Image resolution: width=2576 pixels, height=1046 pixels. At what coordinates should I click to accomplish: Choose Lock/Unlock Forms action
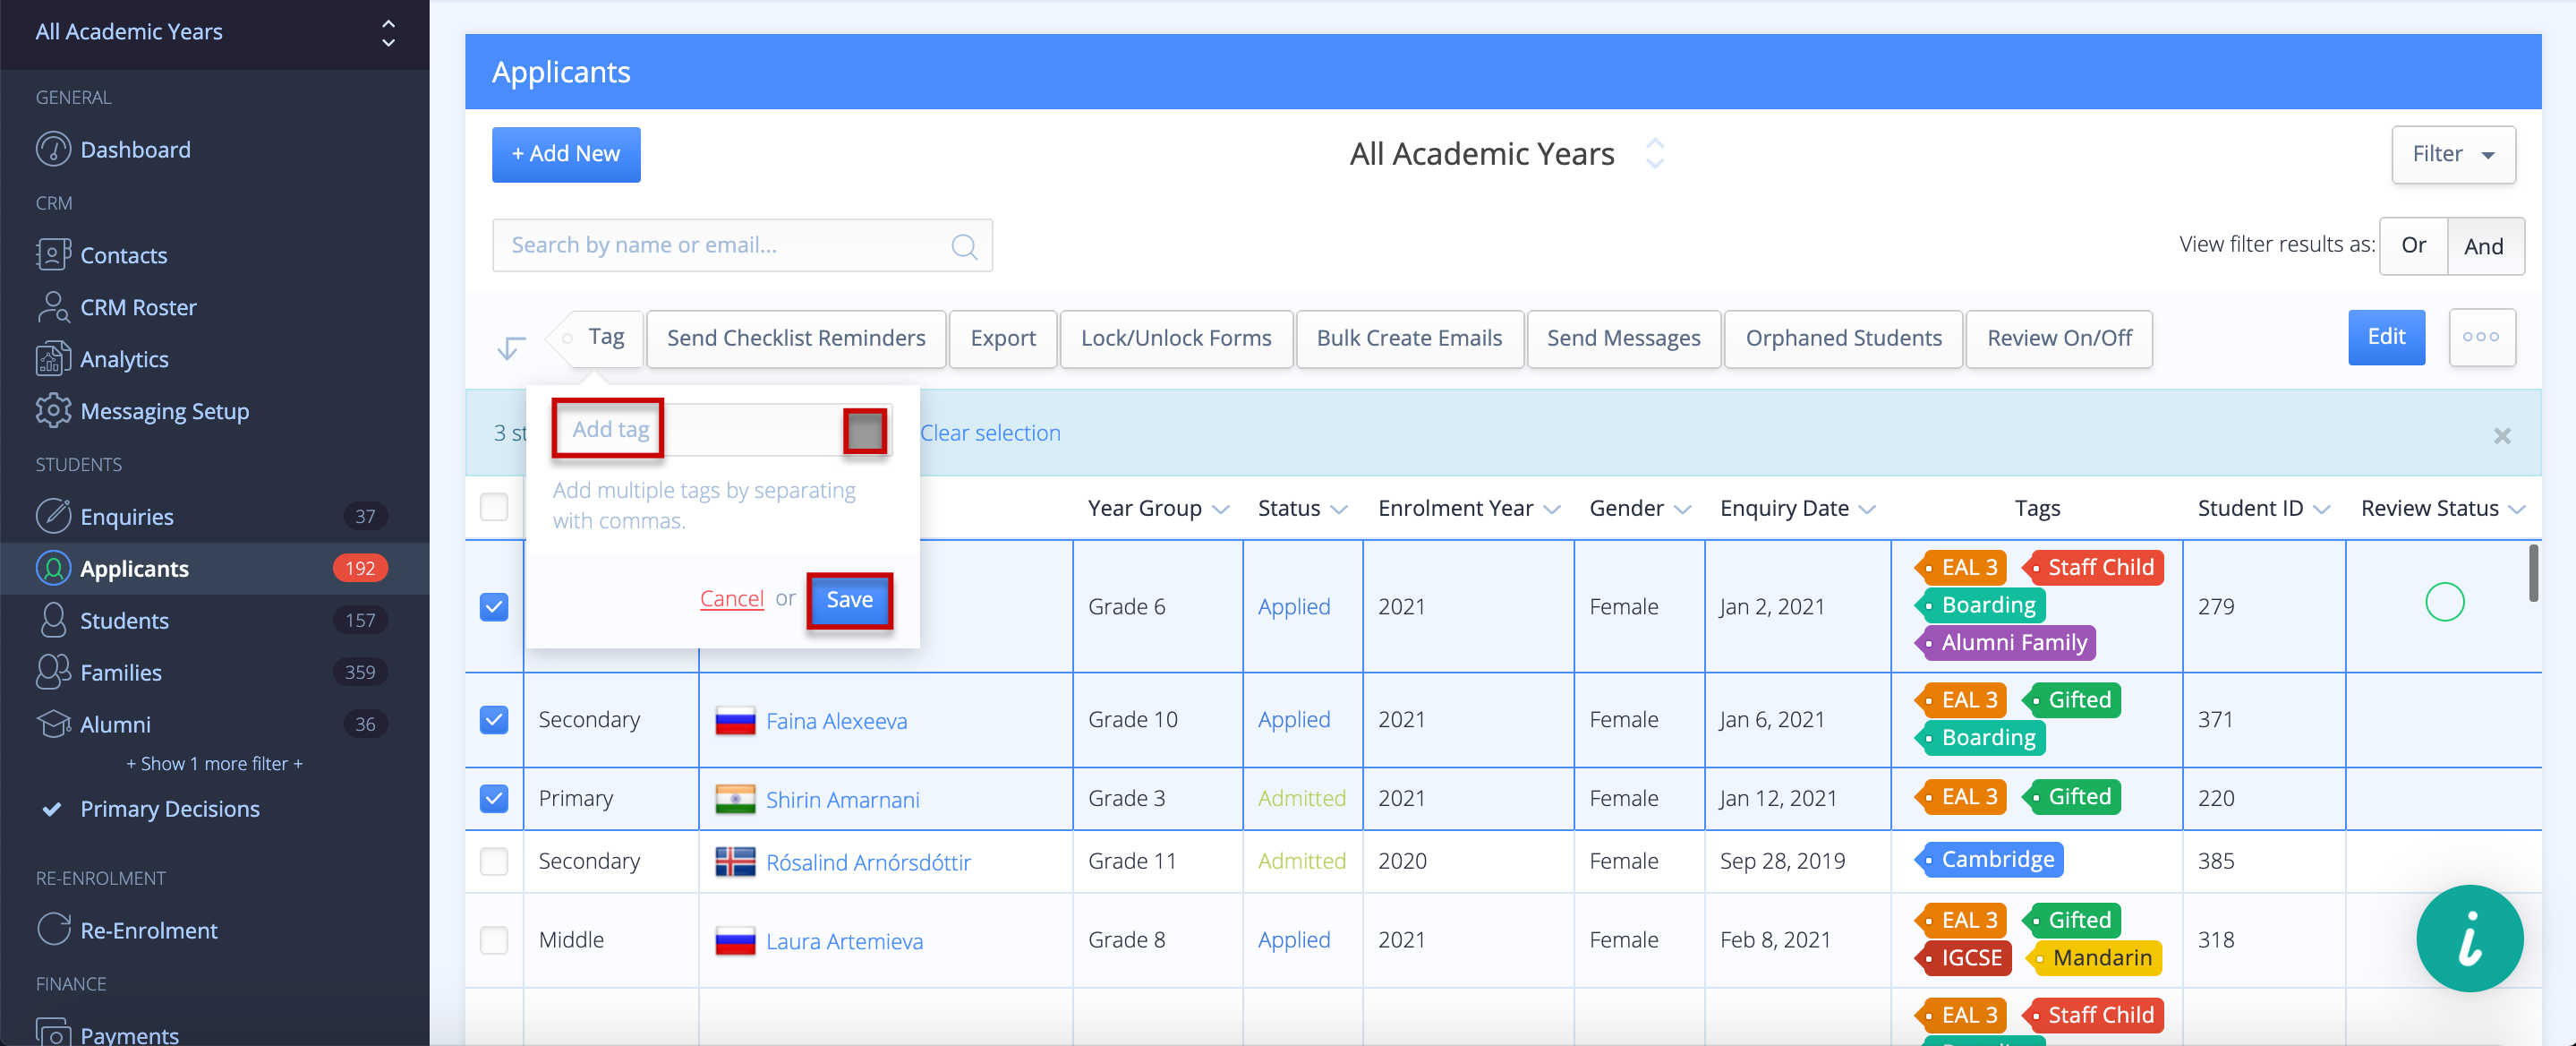[1176, 339]
